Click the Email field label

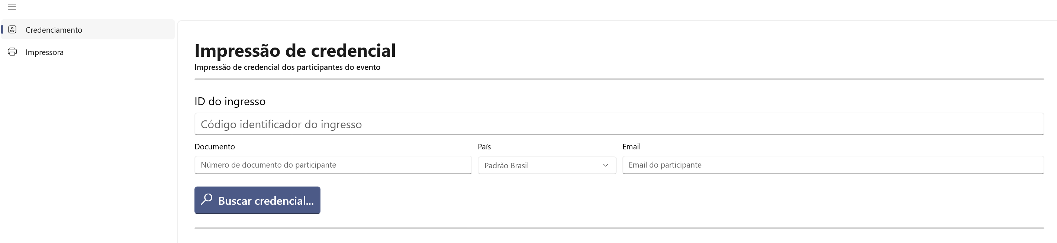[x=632, y=147]
